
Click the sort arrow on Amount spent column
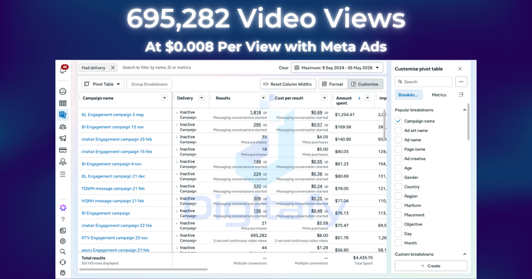pos(359,98)
